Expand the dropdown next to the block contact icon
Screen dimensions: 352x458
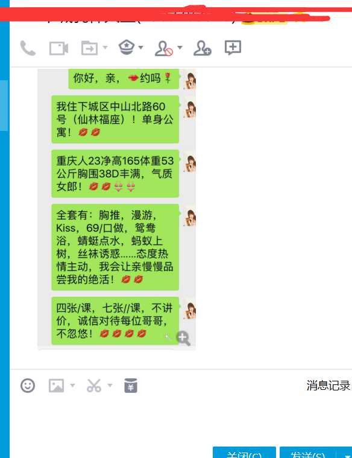[180, 47]
